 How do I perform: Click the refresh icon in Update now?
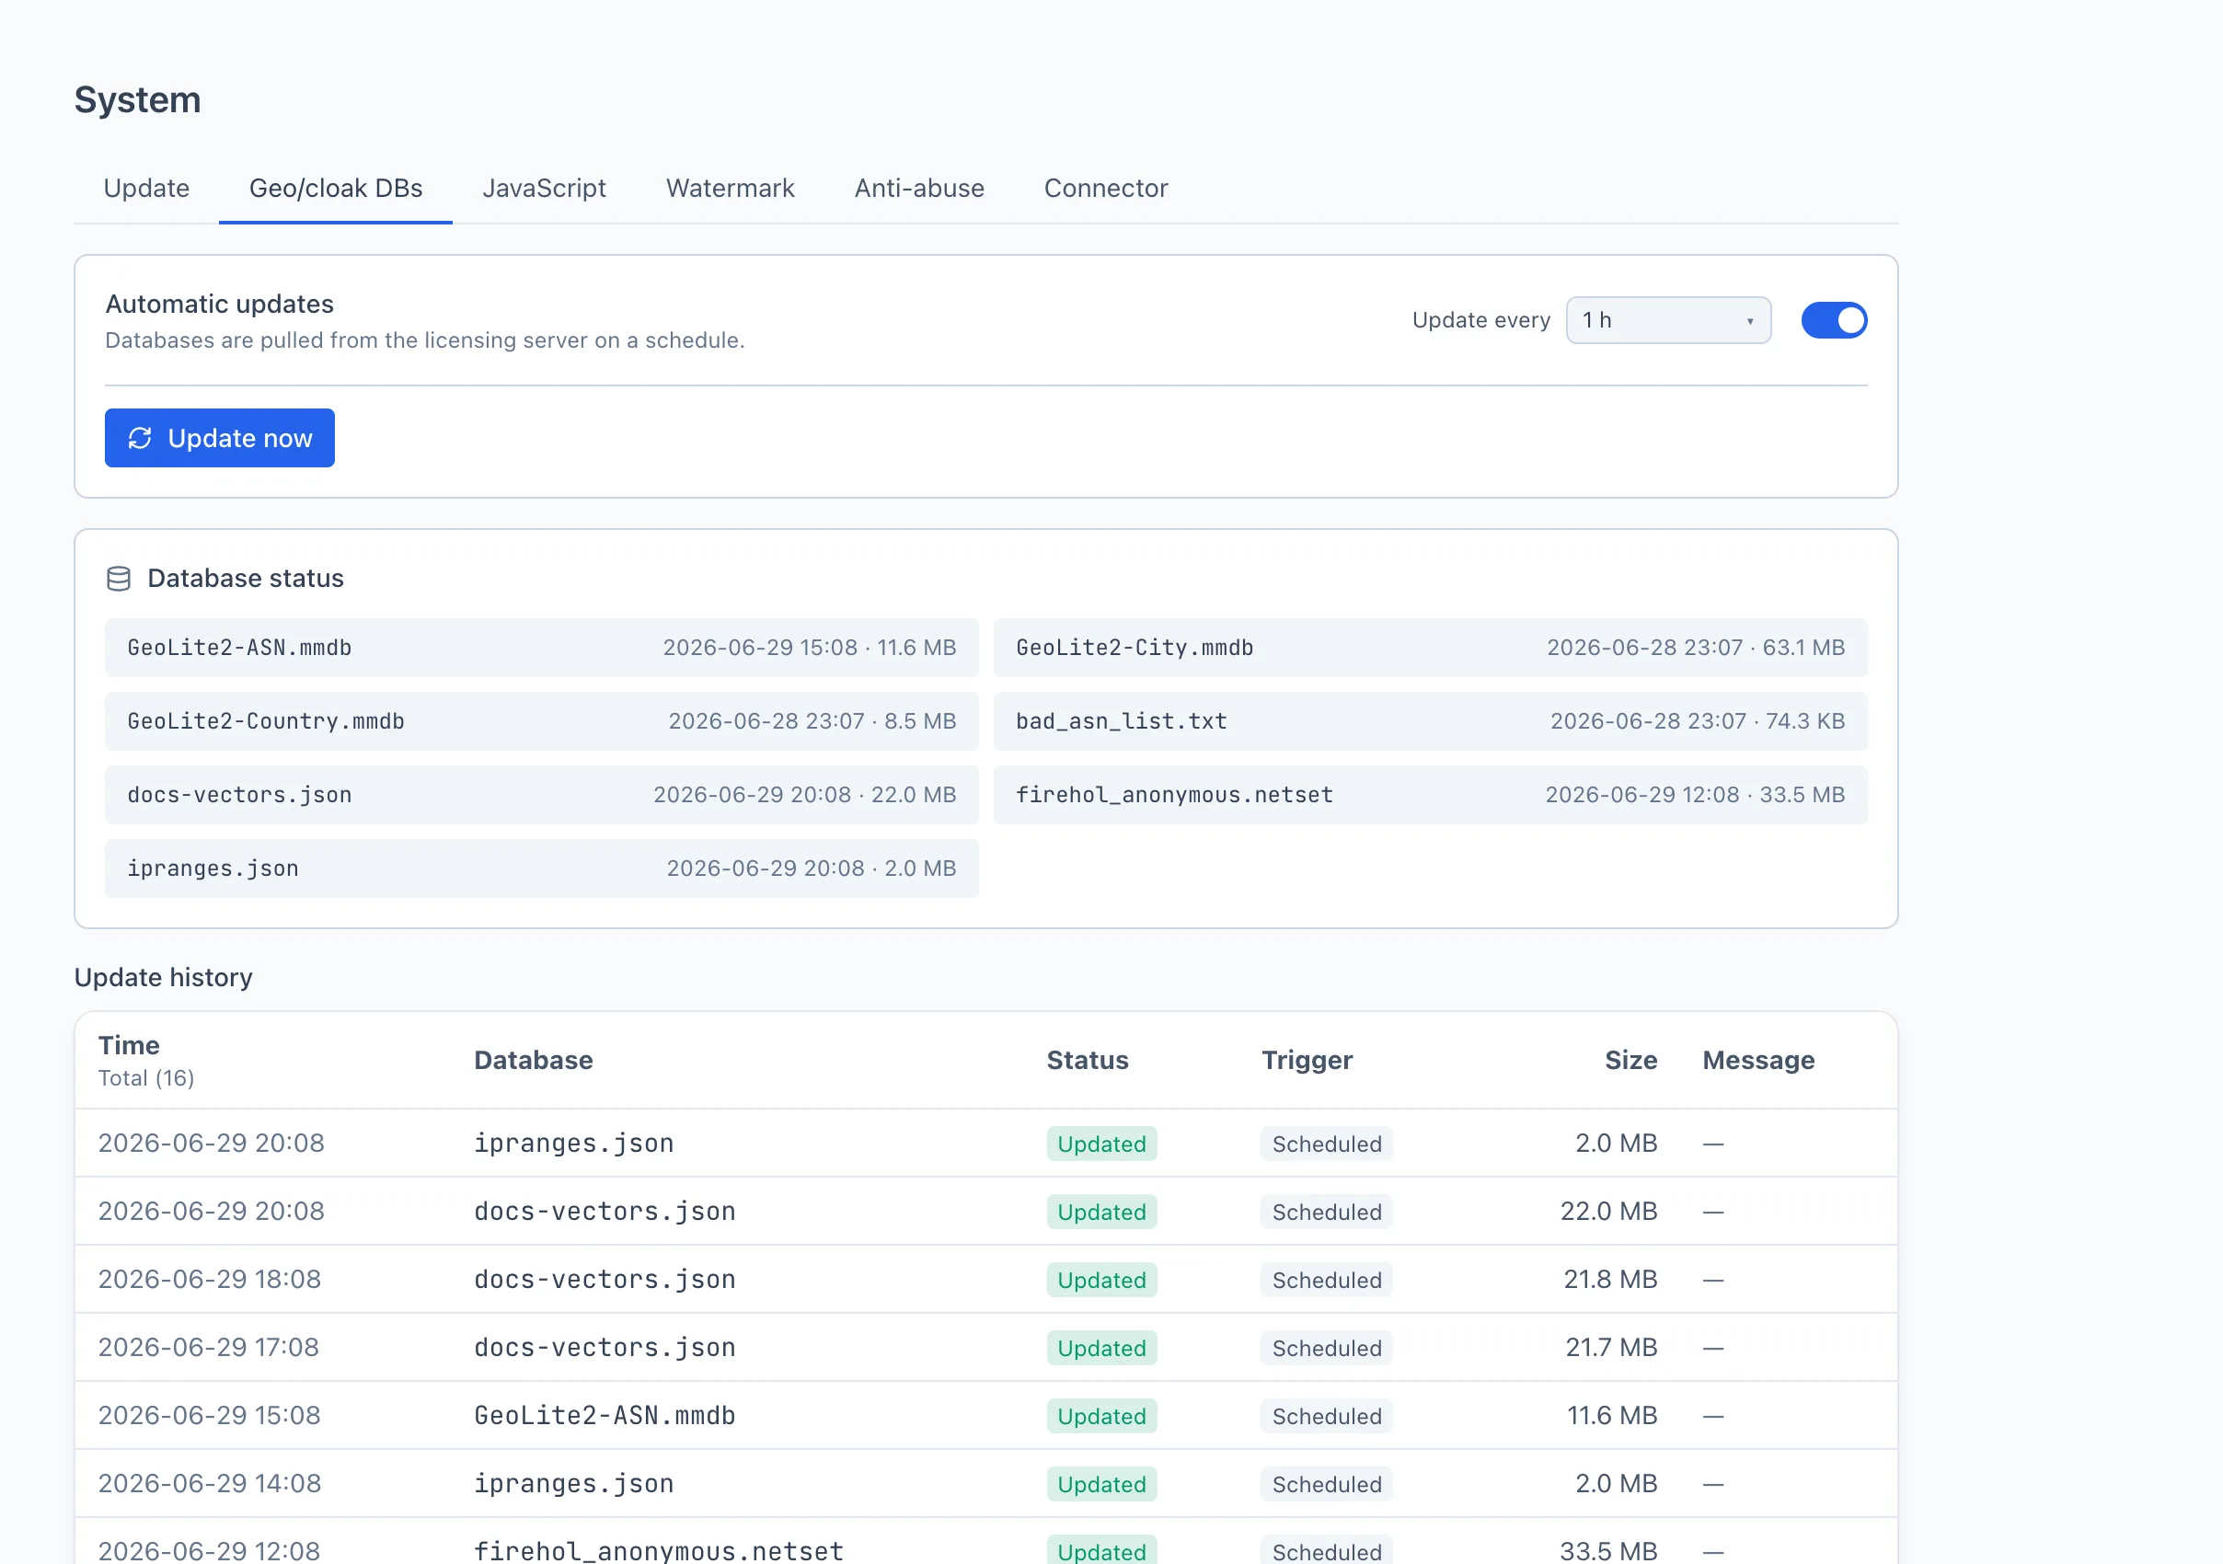click(x=141, y=439)
